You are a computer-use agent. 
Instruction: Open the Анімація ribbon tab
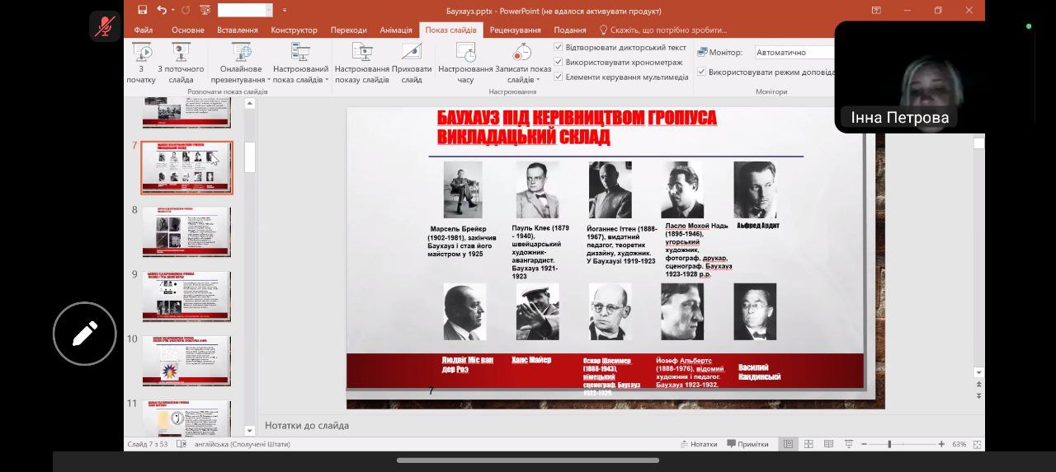tap(396, 30)
